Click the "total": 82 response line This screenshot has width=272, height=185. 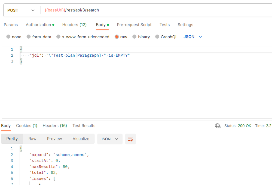point(43,172)
